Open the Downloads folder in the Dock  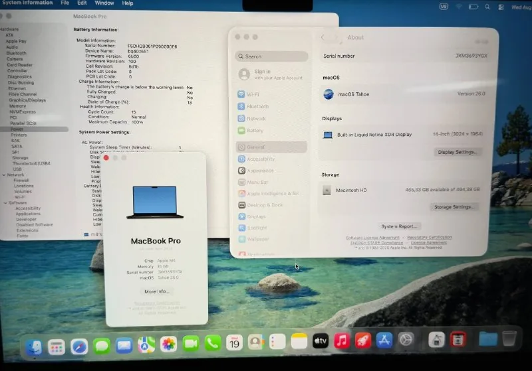click(x=488, y=338)
